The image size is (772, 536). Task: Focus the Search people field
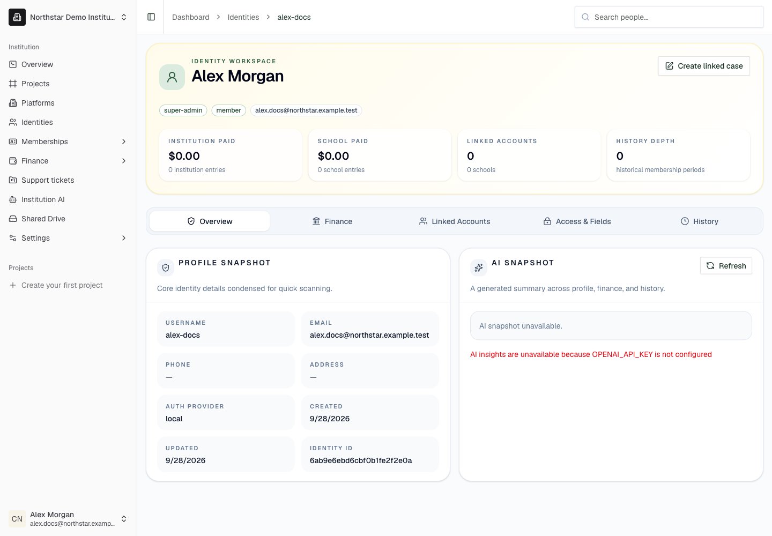669,17
